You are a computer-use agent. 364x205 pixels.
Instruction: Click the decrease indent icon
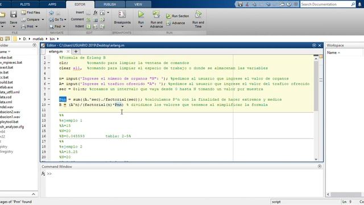coord(102,27)
